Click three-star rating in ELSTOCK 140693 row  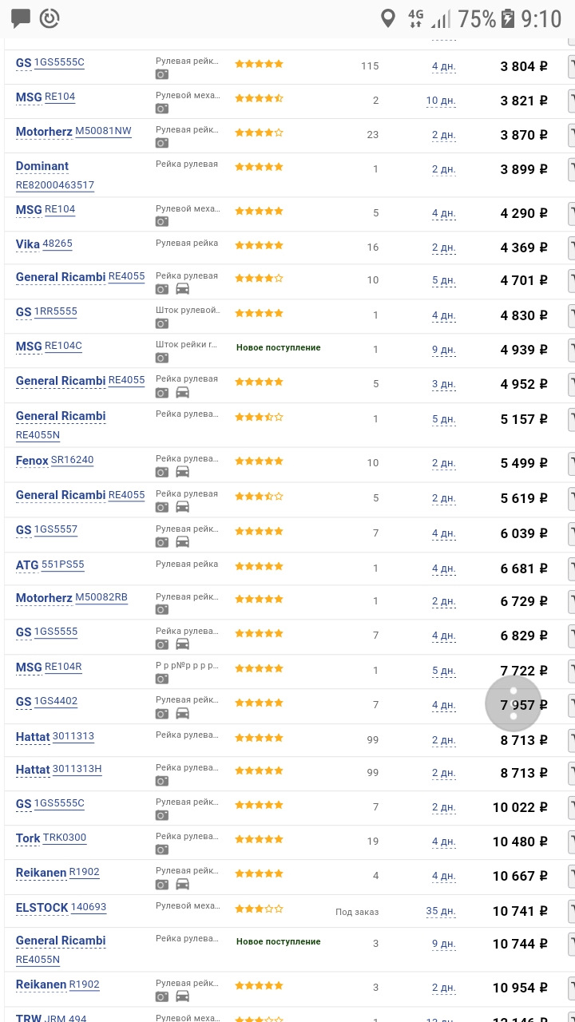(259, 909)
